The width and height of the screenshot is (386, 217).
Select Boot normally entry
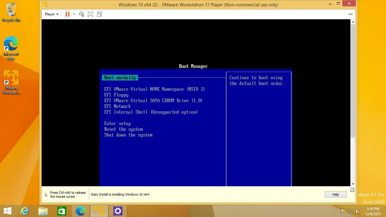point(120,78)
